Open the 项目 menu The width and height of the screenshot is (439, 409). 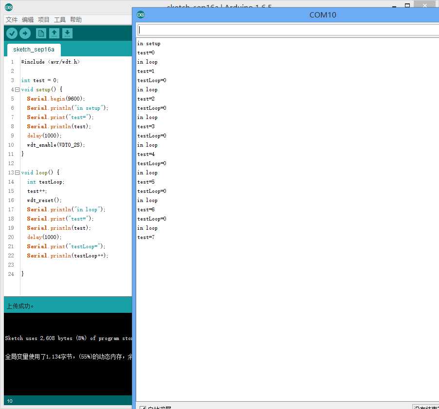[43, 19]
